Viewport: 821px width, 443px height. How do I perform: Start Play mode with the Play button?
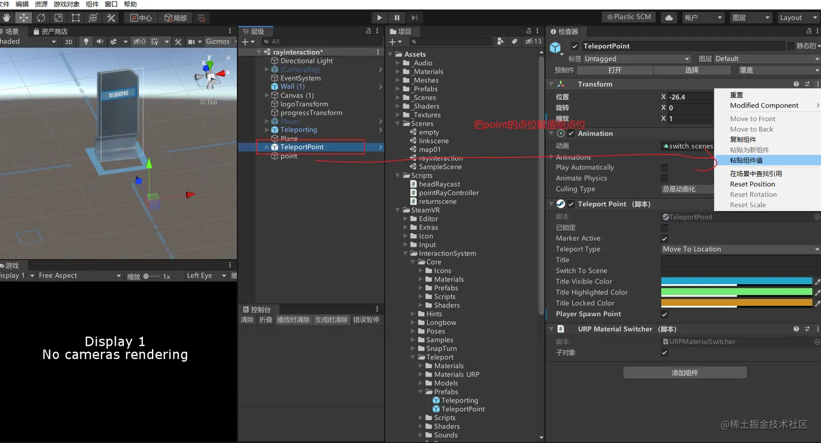click(x=380, y=17)
